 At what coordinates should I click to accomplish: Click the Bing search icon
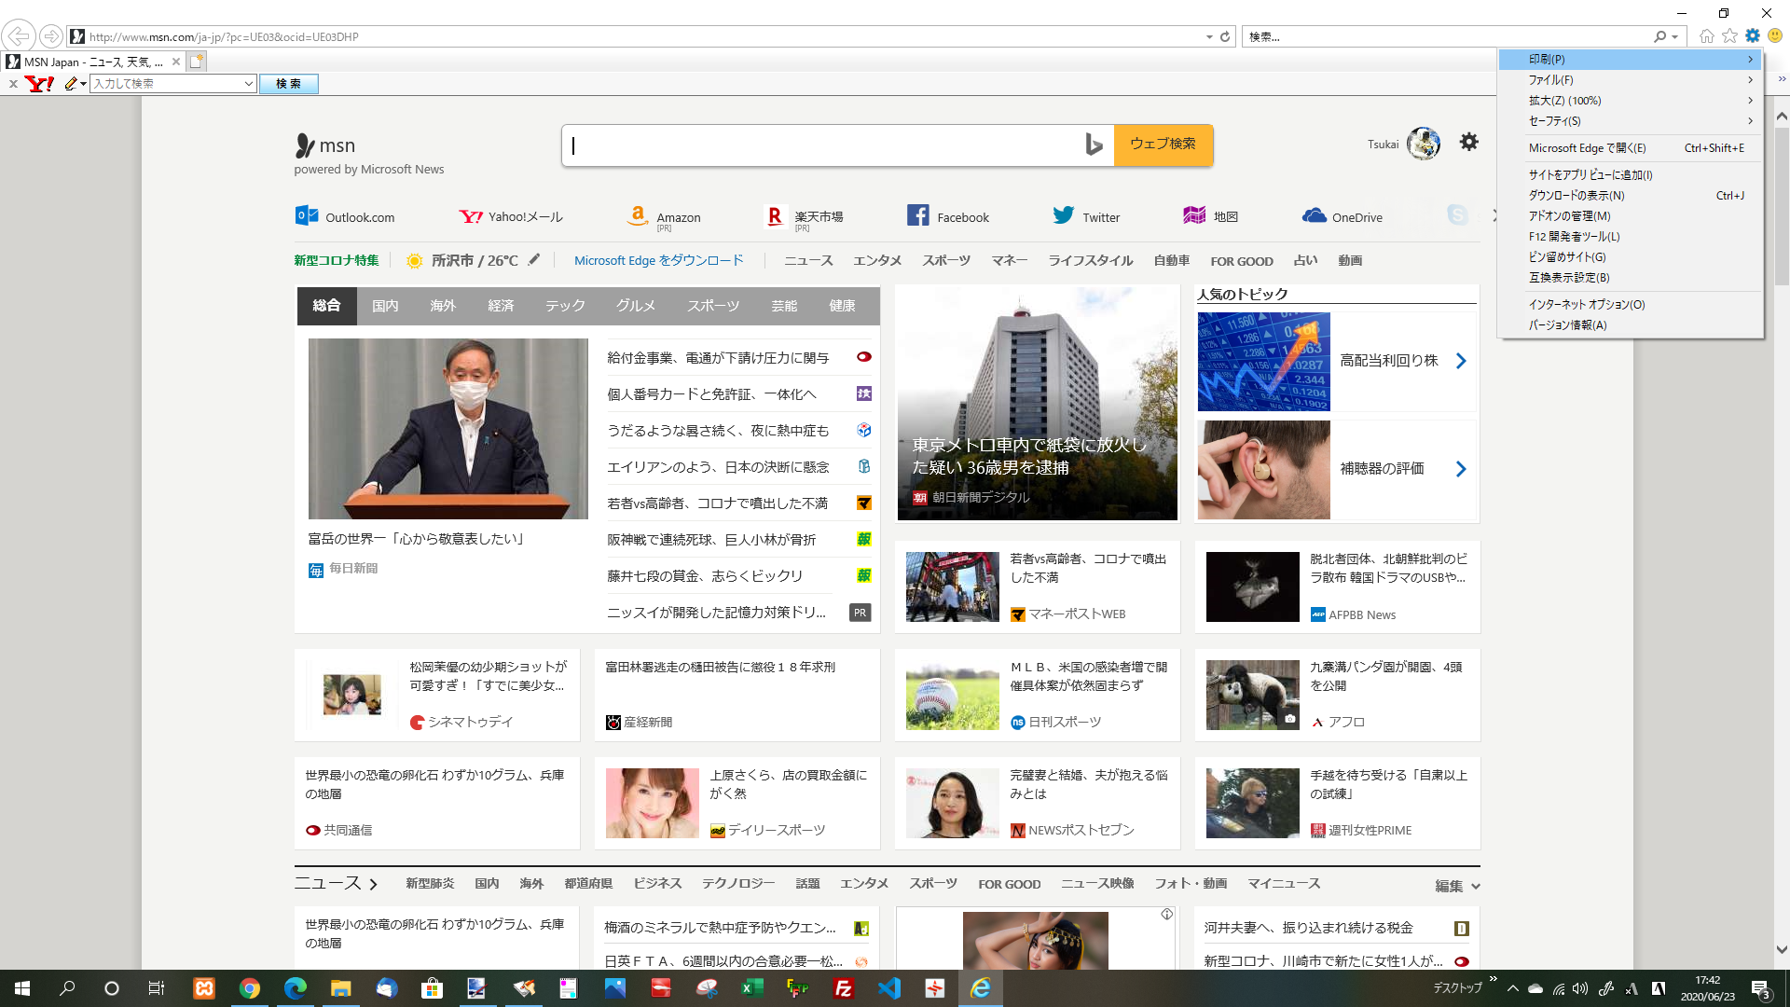(1094, 145)
